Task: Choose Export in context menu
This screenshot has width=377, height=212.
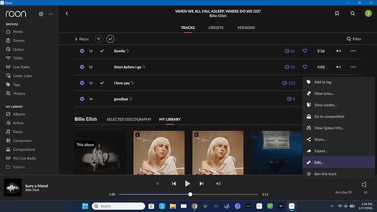Action: (339, 151)
